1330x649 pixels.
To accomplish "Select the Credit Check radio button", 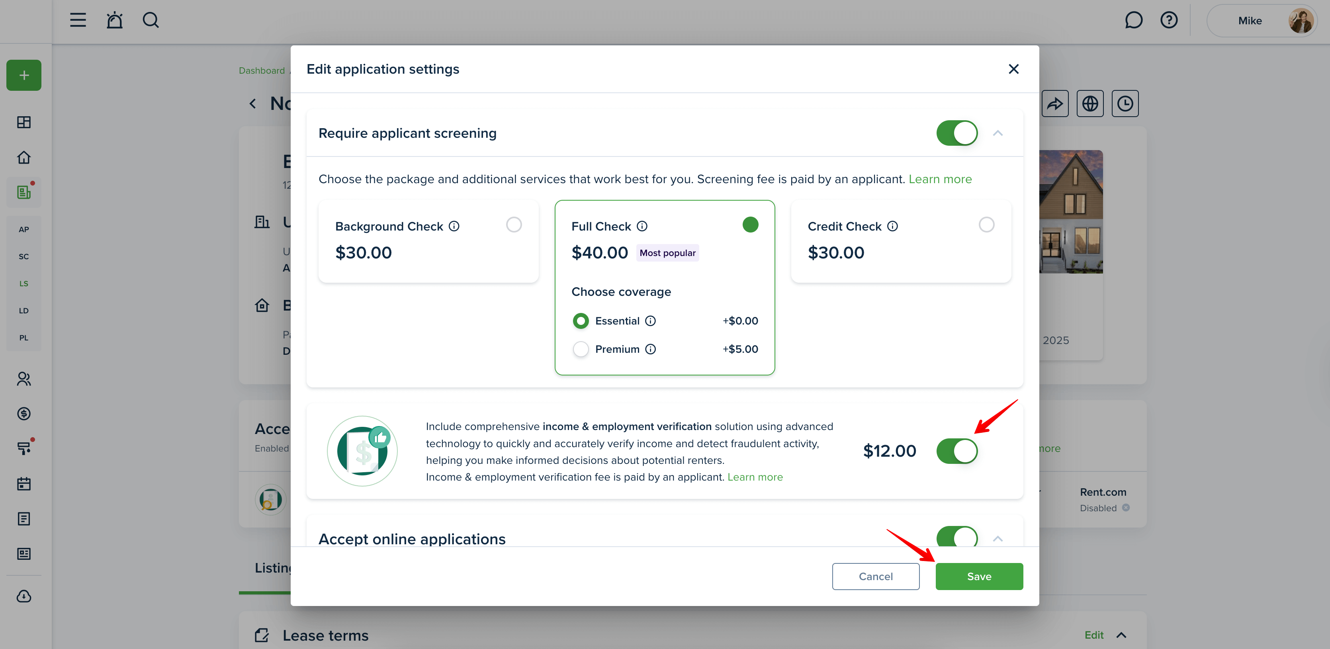I will [x=986, y=225].
